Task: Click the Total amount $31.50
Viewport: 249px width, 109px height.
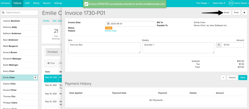Action: pos(241,67)
